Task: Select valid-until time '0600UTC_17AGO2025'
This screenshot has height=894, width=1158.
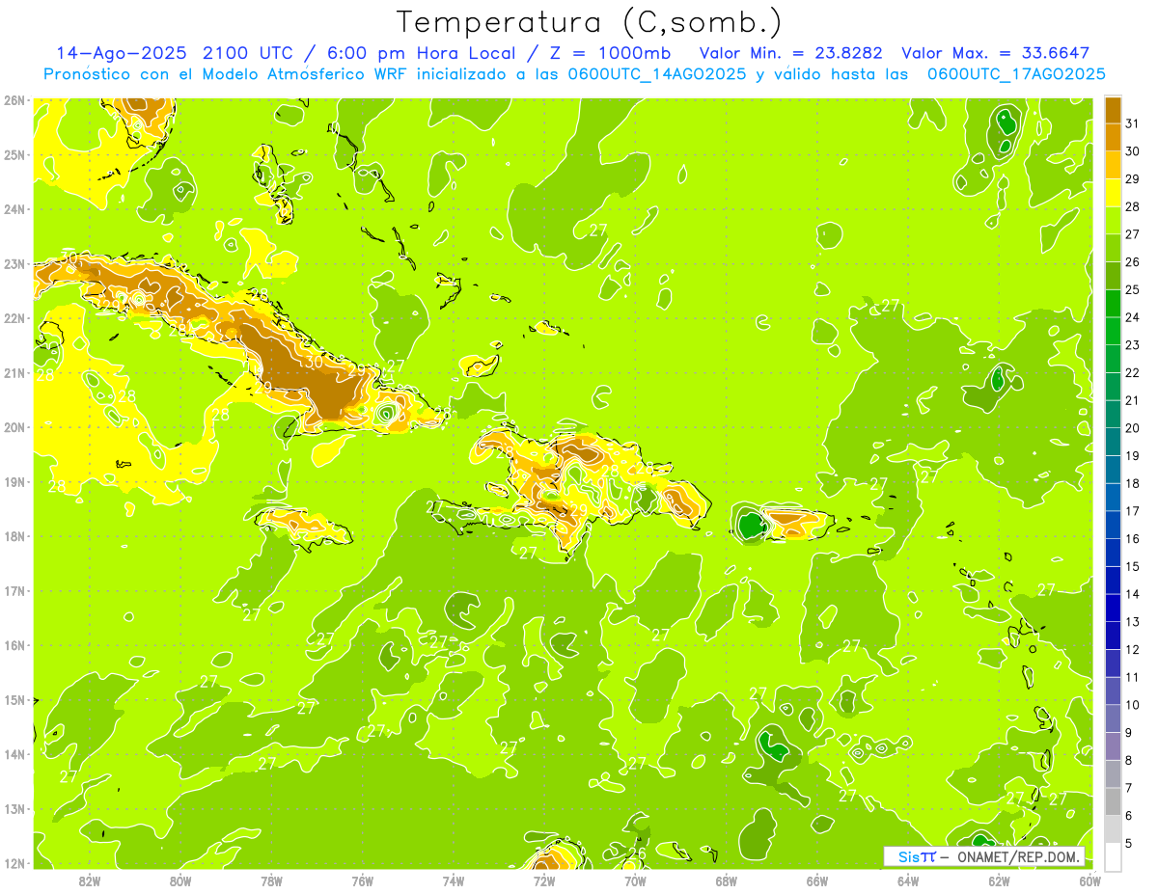Action: (1016, 74)
